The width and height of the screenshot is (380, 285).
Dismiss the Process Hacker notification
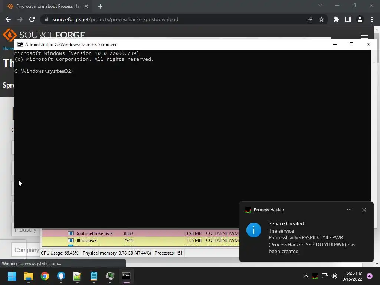(x=364, y=210)
